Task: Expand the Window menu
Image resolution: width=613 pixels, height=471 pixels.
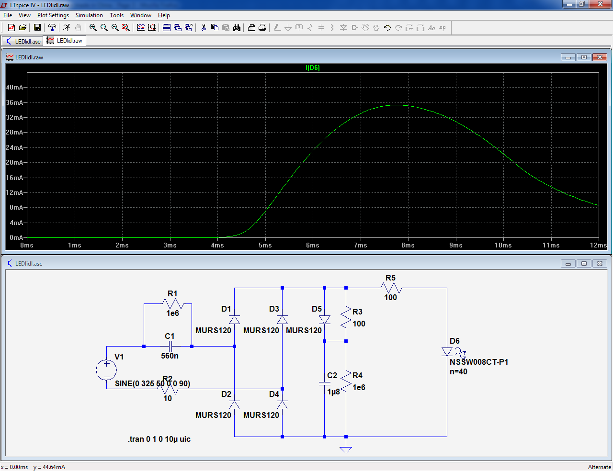Action: click(140, 15)
